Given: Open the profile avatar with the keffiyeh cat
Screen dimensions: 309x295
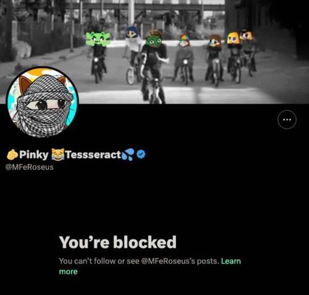Looking at the screenshot, I should point(42,102).
